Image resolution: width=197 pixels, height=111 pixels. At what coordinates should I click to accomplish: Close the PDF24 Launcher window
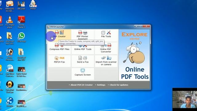click(147, 26)
